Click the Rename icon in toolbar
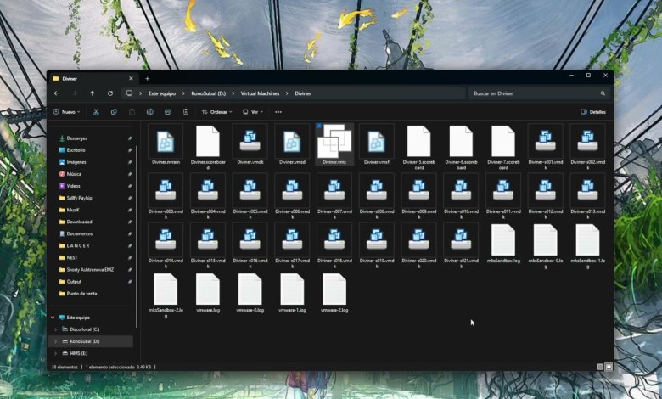662x399 pixels. tap(150, 112)
